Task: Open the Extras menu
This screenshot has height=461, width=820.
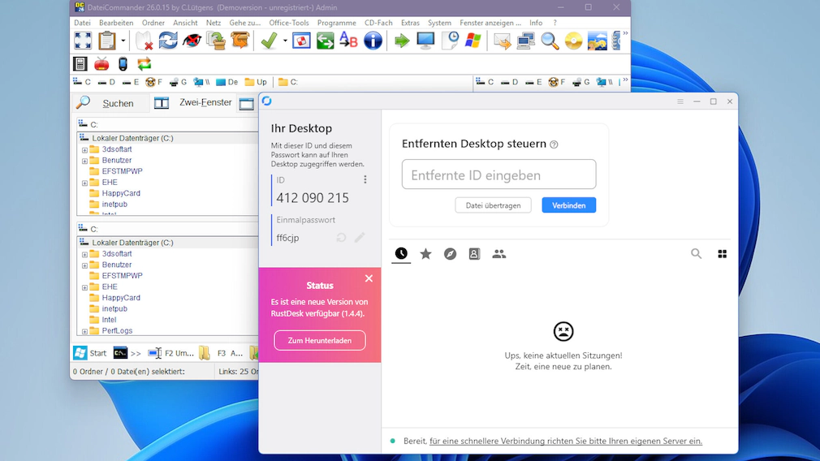Action: pyautogui.click(x=410, y=23)
